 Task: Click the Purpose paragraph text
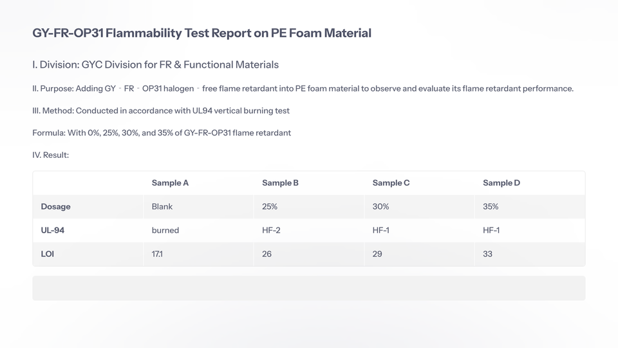pos(303,88)
